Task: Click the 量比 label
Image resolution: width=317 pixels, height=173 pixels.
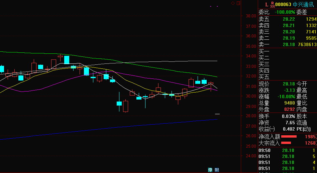Action: [x=302, y=103]
